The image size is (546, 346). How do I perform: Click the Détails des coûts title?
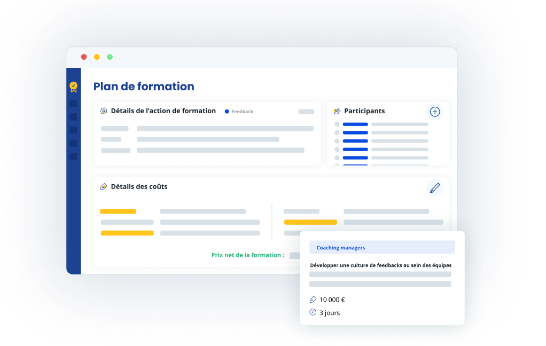(139, 186)
